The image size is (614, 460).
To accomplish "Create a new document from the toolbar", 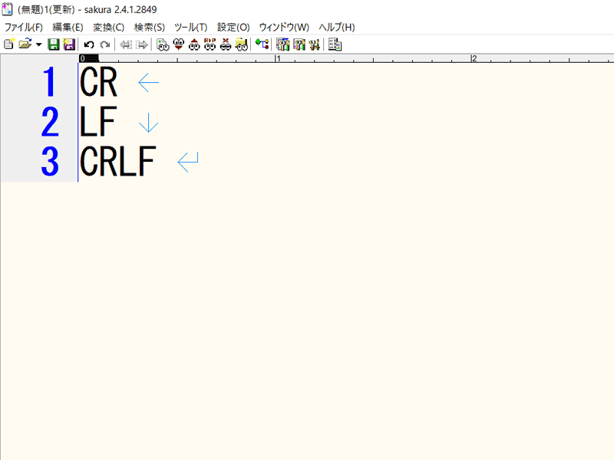I will [9, 44].
